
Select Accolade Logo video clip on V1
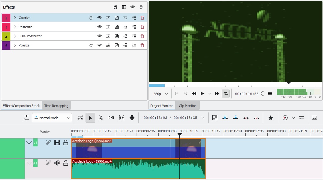(138, 148)
